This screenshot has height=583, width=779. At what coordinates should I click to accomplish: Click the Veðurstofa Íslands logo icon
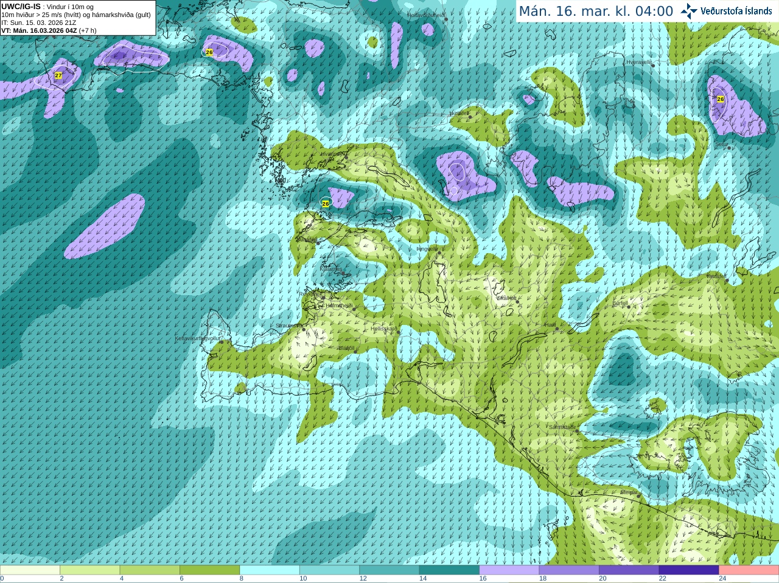[x=689, y=11]
